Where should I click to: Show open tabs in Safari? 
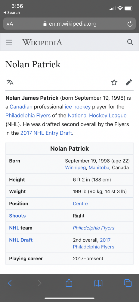pyautogui.click(x=128, y=283)
